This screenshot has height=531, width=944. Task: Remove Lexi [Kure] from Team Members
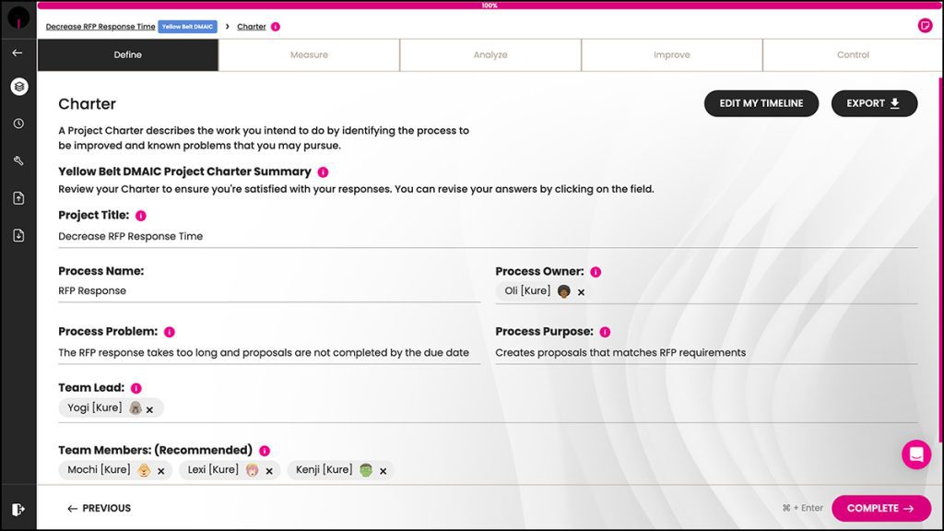(269, 471)
